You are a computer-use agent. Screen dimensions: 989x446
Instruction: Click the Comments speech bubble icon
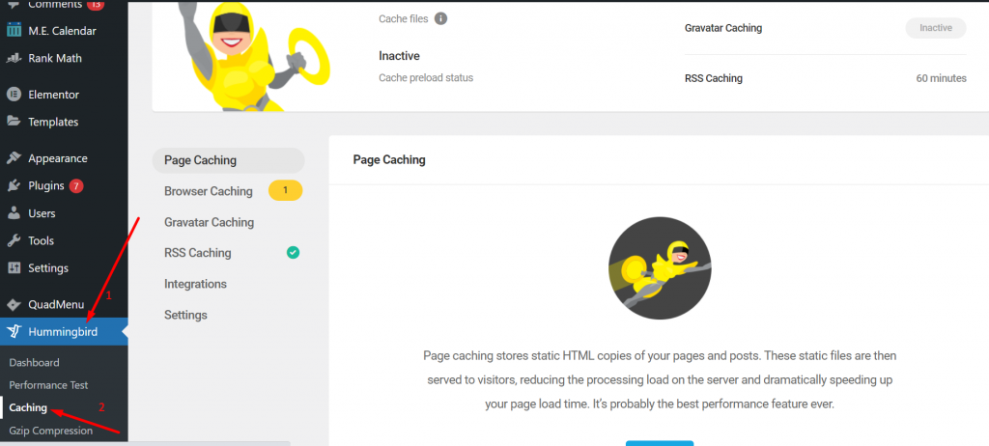coord(14,4)
